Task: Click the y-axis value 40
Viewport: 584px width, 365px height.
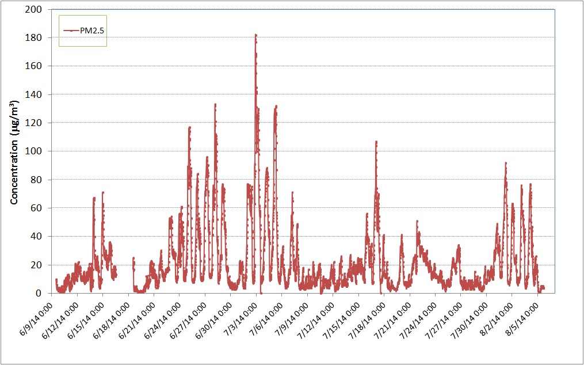Action: (36, 237)
